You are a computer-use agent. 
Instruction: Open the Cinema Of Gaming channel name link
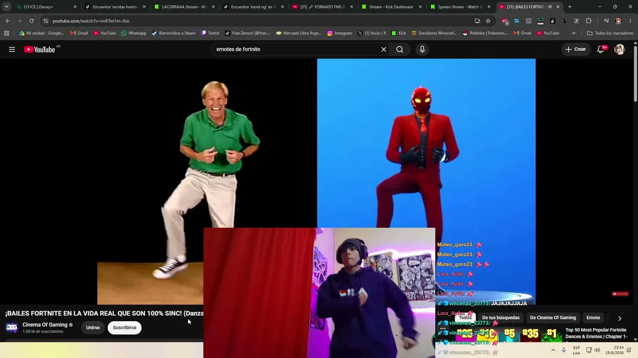45,325
